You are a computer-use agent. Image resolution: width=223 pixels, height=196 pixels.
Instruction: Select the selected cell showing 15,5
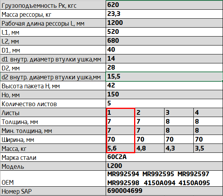tap(164, 77)
